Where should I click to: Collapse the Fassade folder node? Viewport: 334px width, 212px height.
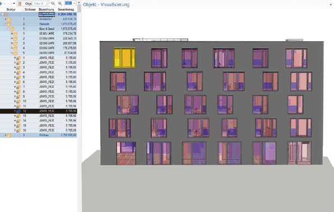tap(6, 24)
